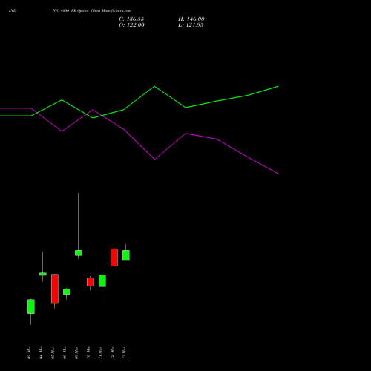Click the 13 date label on the x-axis
Screen dimensions: 371x371
point(124,352)
